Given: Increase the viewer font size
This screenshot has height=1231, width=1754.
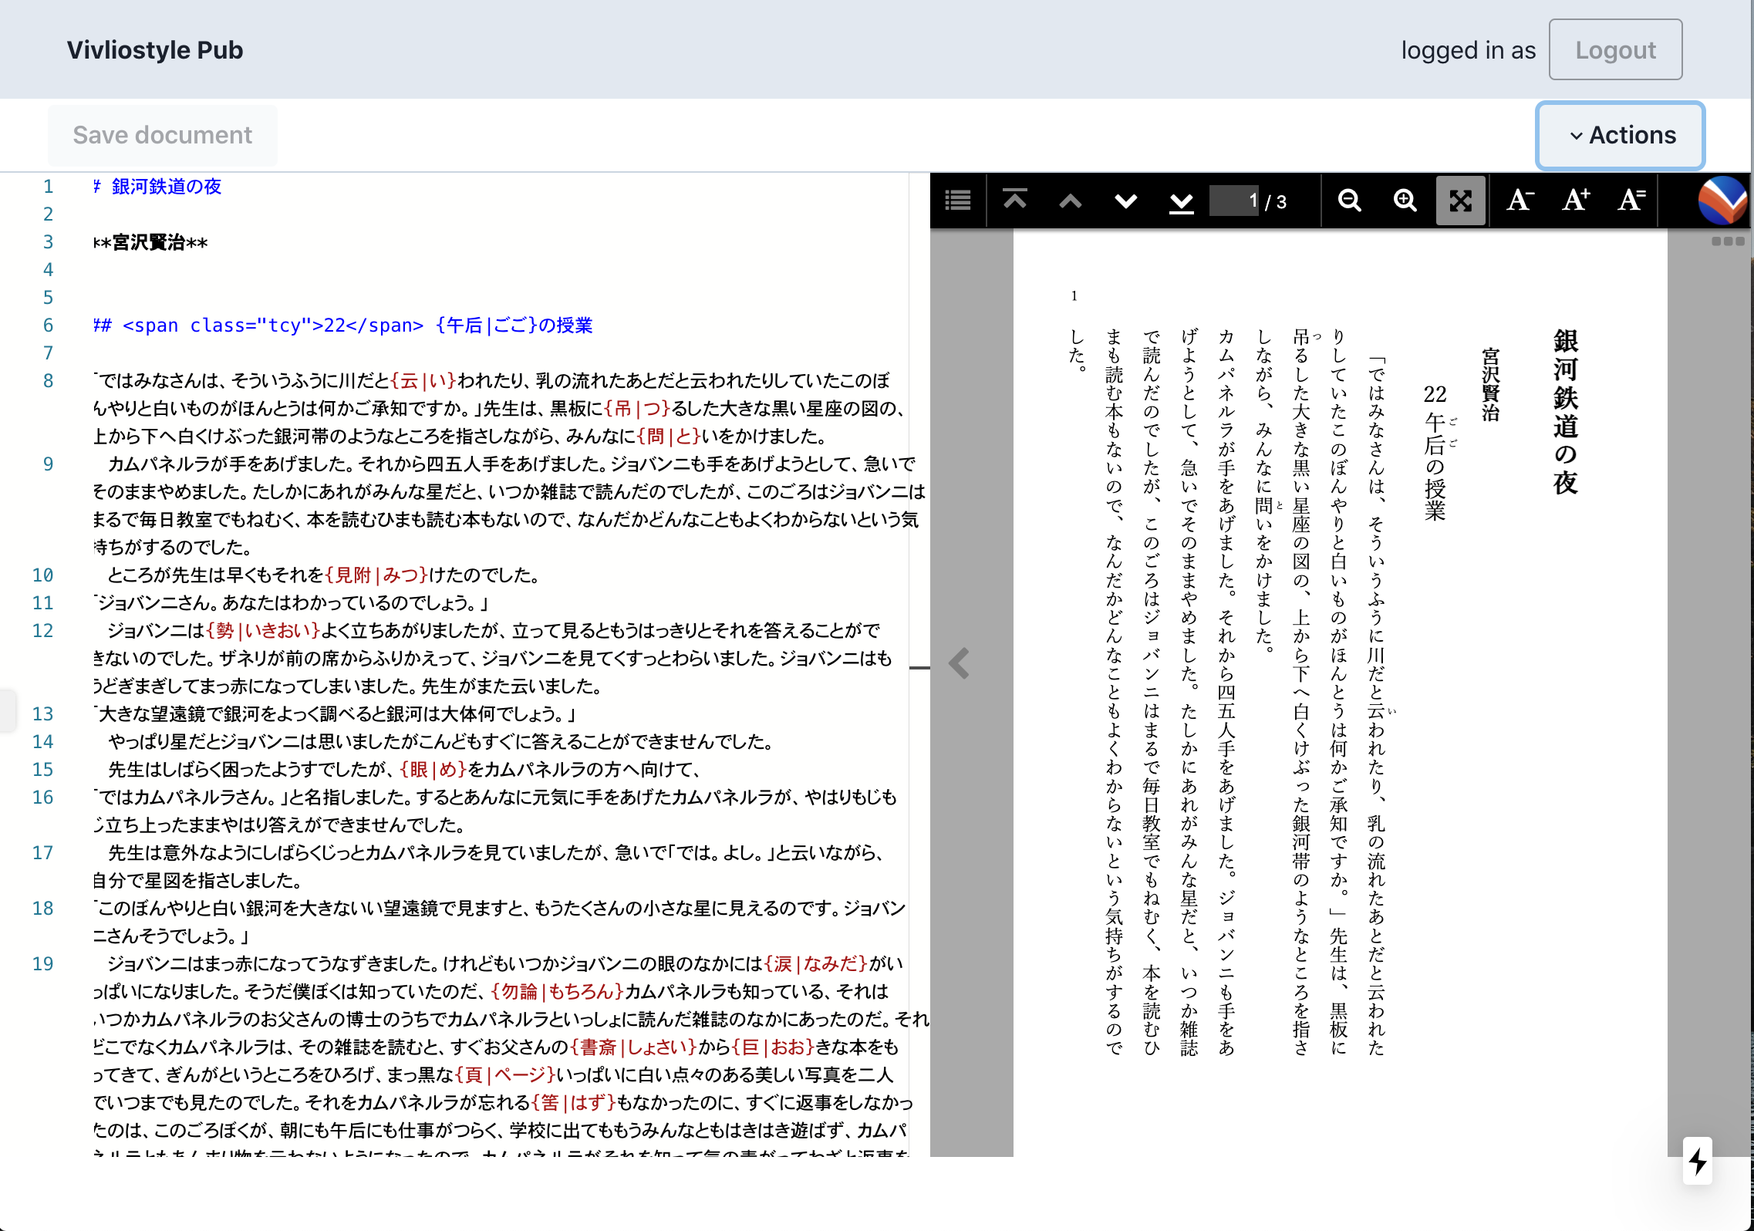Looking at the screenshot, I should point(1576,201).
